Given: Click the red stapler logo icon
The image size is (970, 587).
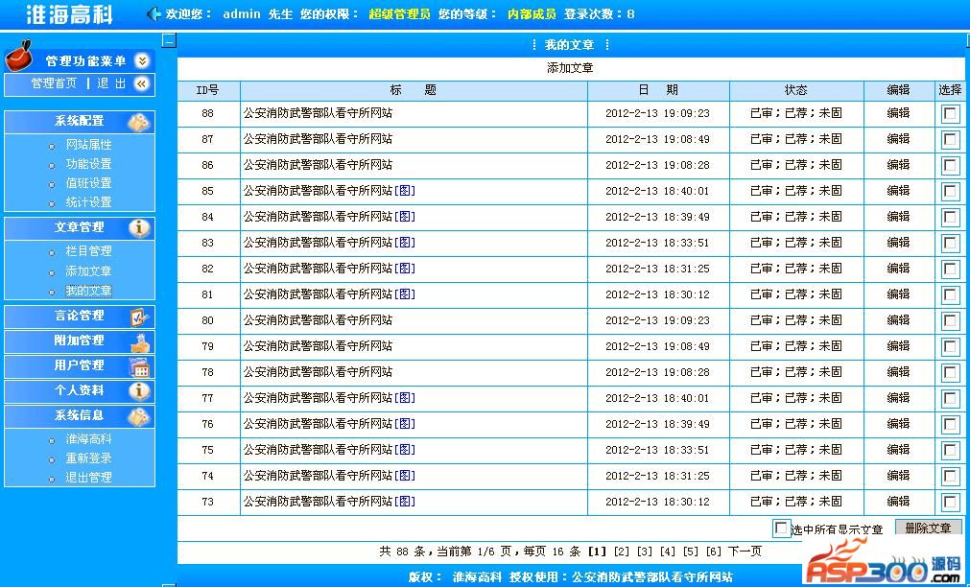Looking at the screenshot, I should [18, 57].
